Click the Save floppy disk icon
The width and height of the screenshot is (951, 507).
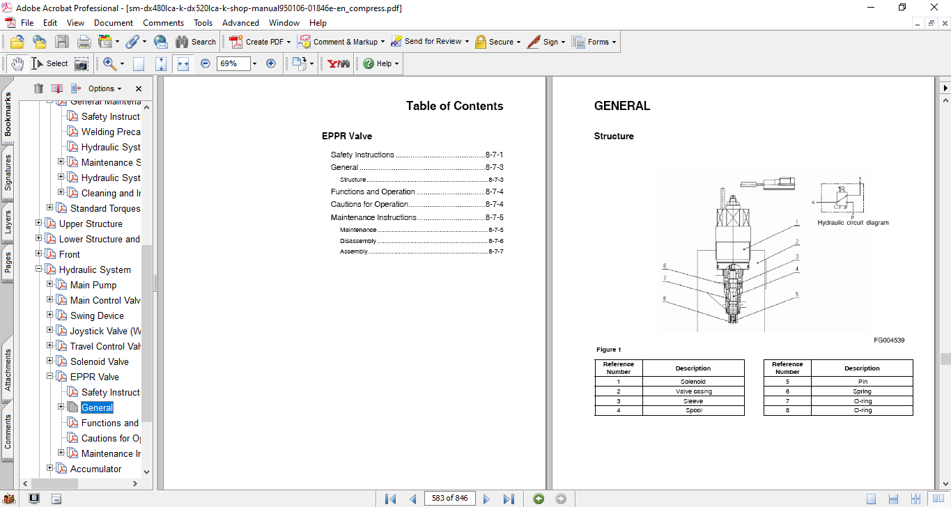(62, 42)
